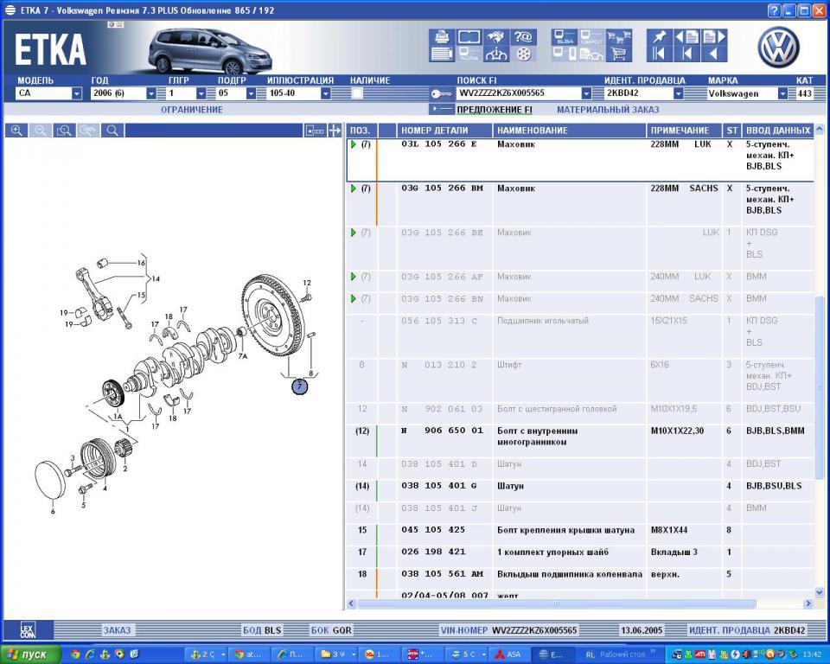Click vertical scrollbar up arrow in parts list
The image size is (830, 664).
pyautogui.click(x=820, y=129)
